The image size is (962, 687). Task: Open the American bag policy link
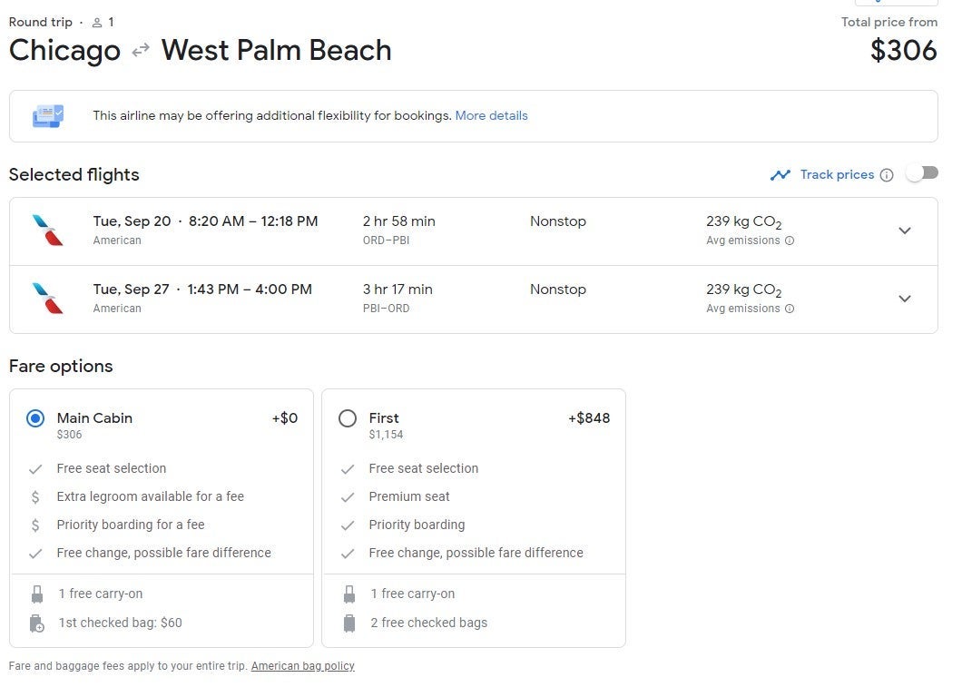click(x=302, y=666)
